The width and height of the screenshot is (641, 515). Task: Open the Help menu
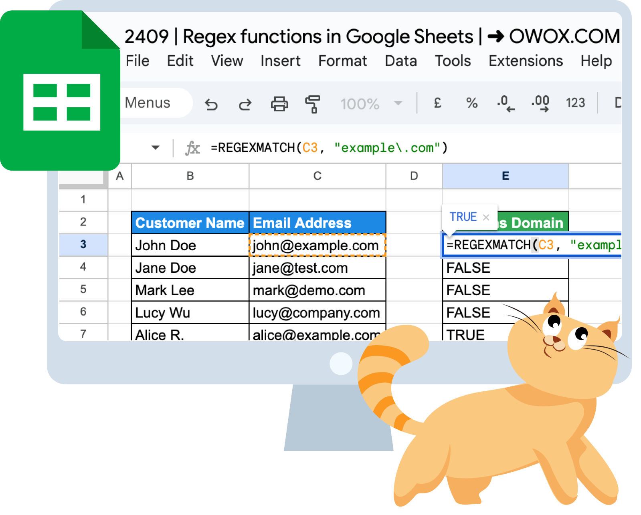pyautogui.click(x=596, y=61)
